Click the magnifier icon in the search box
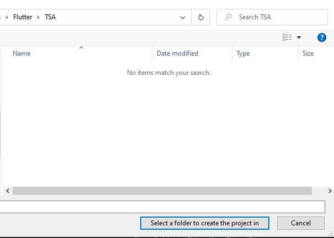334x238 pixels. click(x=228, y=17)
